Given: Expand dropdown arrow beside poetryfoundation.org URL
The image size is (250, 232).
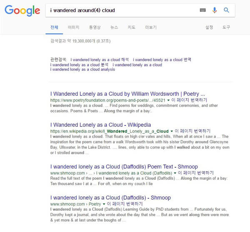Looking at the screenshot, I should point(168,100).
